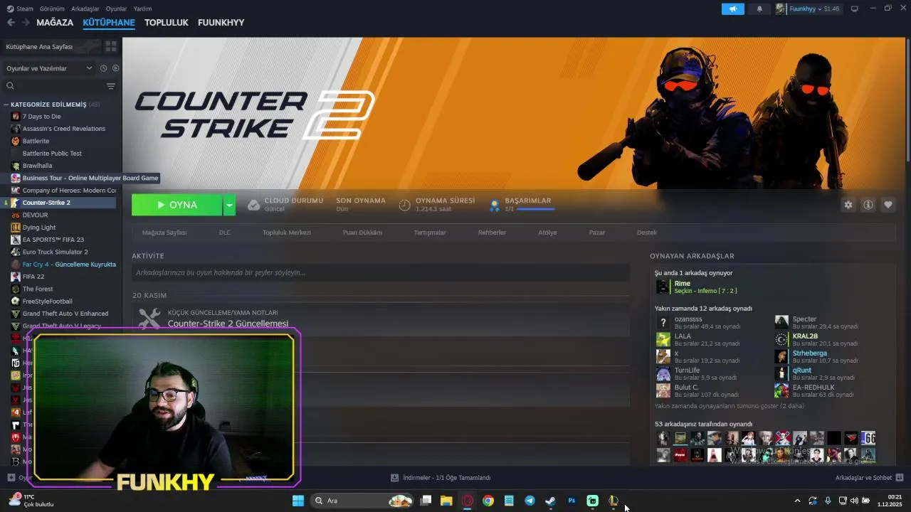This screenshot has height=512, width=911.
Task: Click the playtime clock icon
Action: 404,205
